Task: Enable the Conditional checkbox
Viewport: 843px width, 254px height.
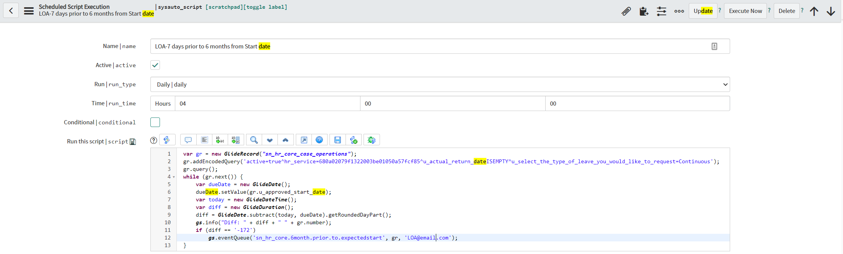Action: click(x=155, y=122)
